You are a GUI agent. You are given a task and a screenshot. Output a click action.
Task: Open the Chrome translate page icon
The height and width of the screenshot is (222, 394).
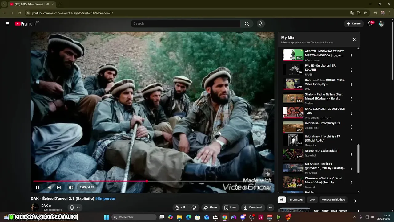pyautogui.click(x=352, y=13)
